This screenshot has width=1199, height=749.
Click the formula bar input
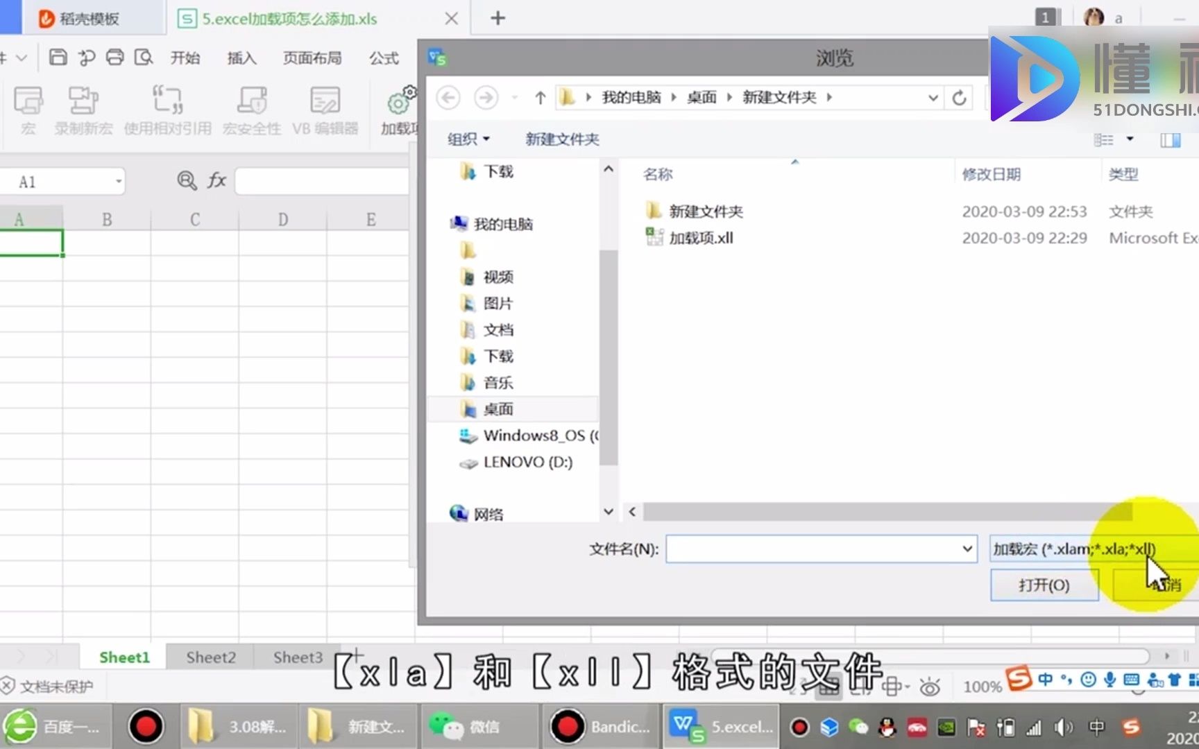tap(323, 181)
